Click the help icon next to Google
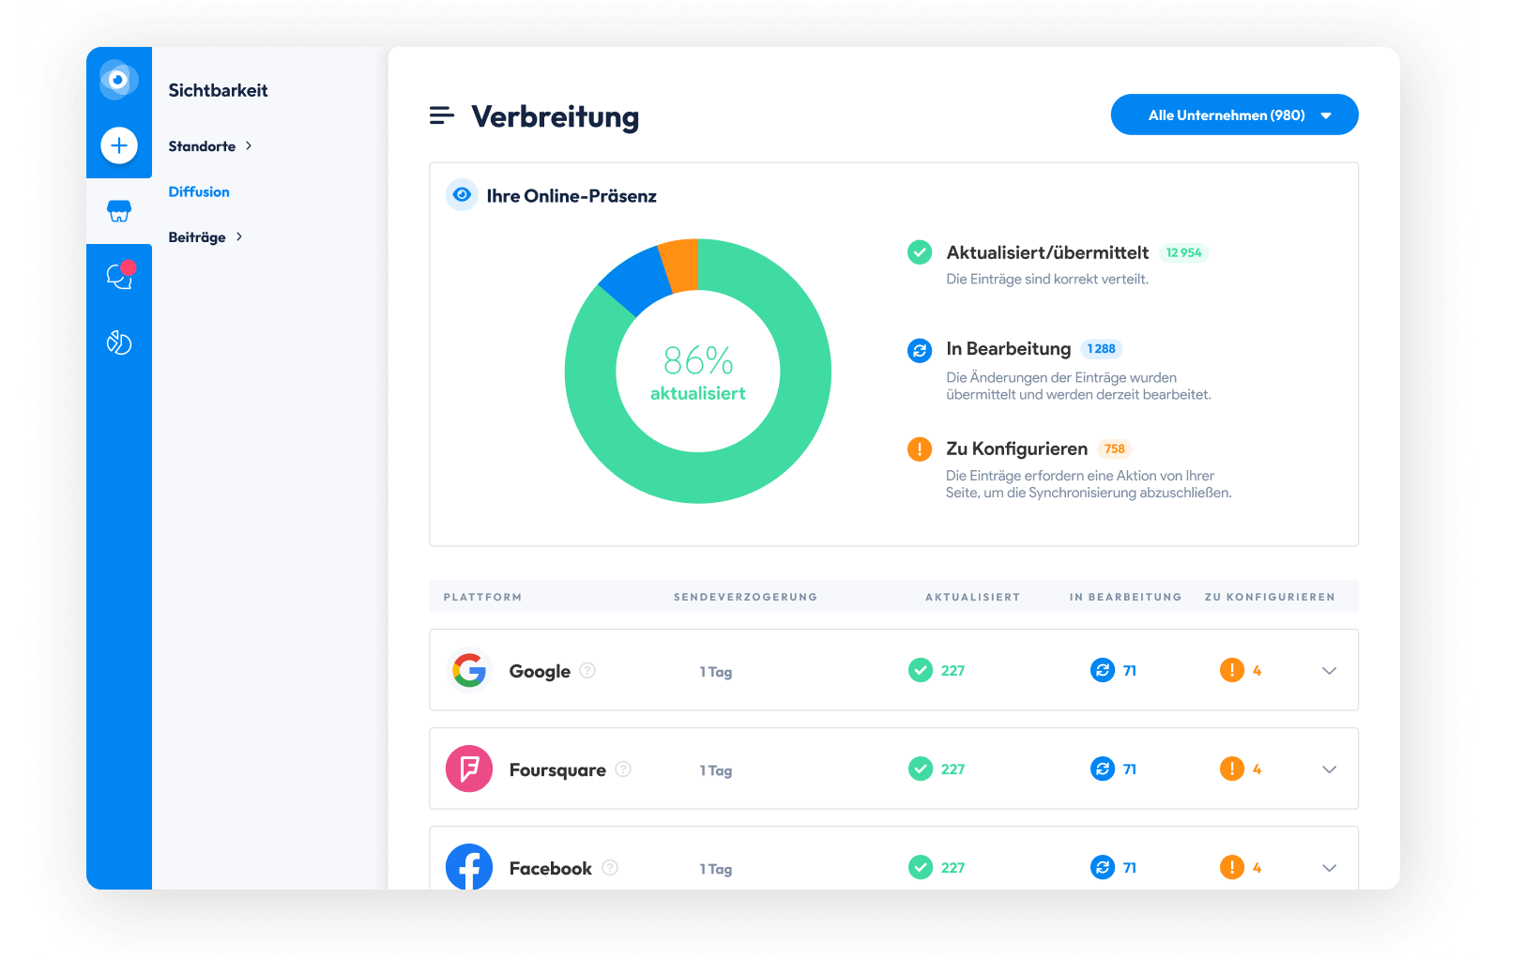The width and height of the screenshot is (1539, 959). pyautogui.click(x=587, y=670)
